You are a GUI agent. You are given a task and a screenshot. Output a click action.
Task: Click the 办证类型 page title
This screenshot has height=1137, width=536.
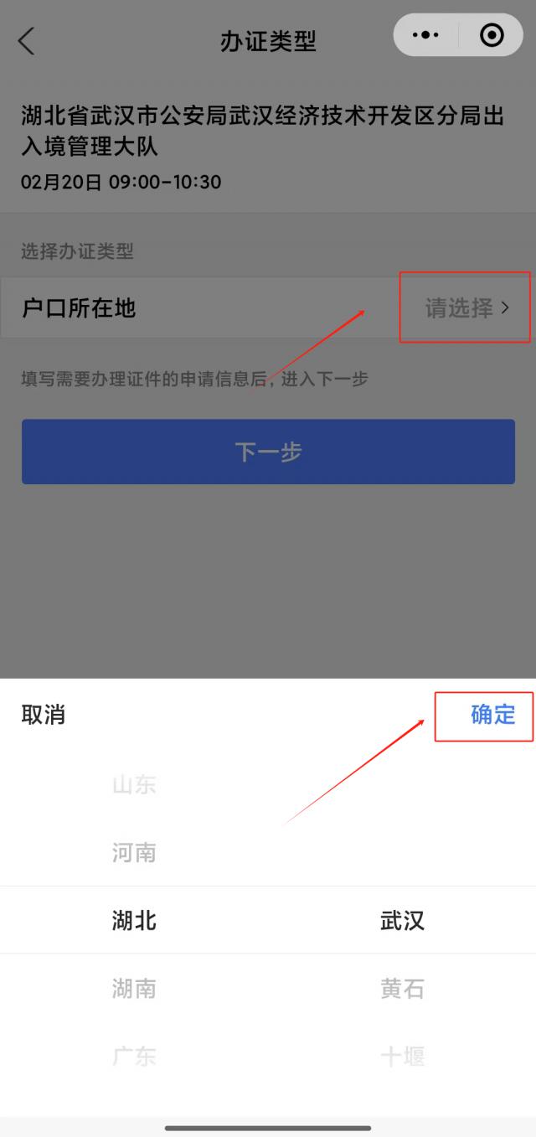pyautogui.click(x=268, y=40)
